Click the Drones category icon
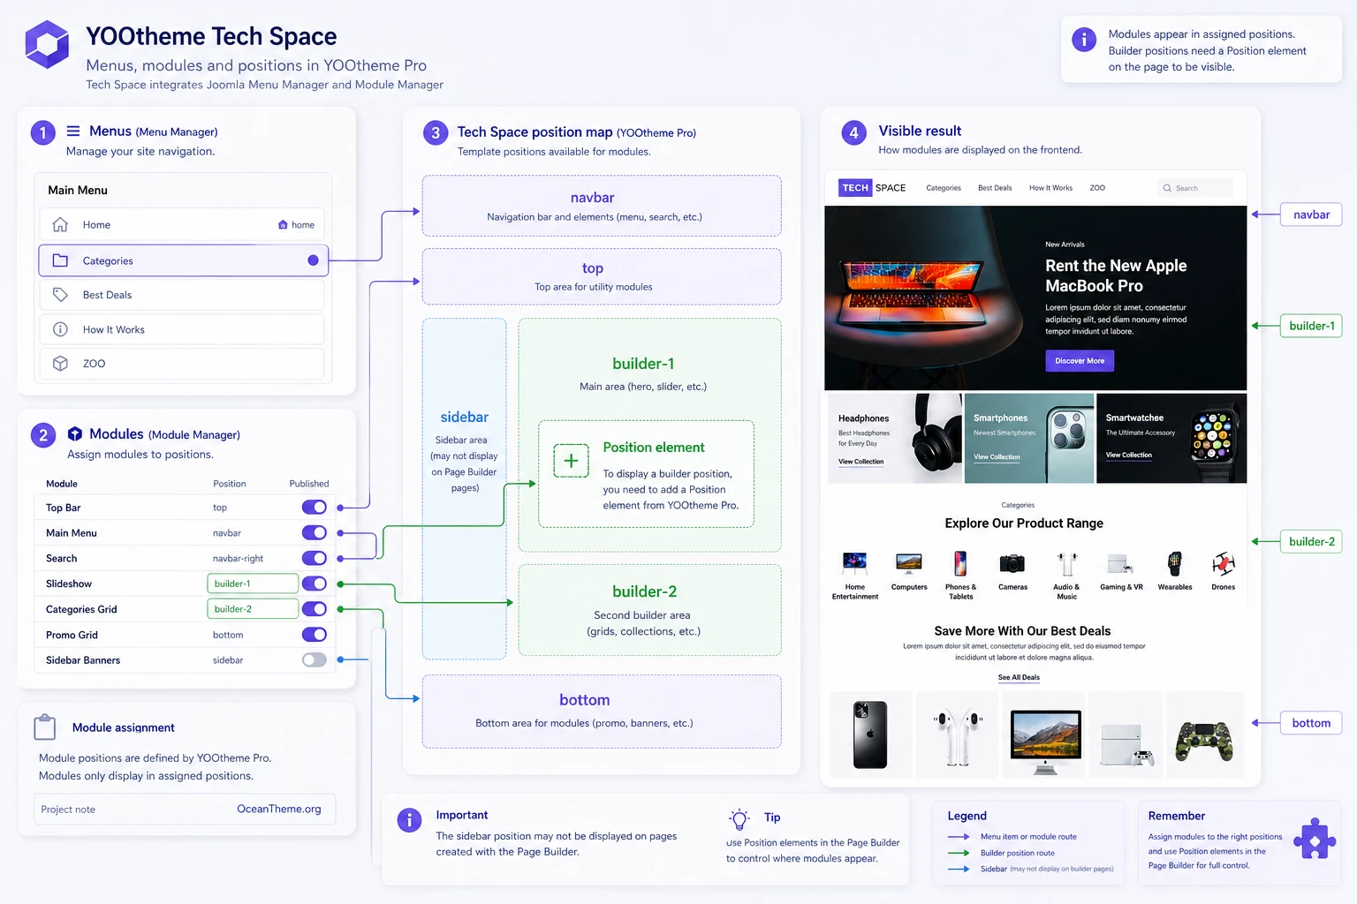Image resolution: width=1357 pixels, height=904 pixels. coord(1224,562)
